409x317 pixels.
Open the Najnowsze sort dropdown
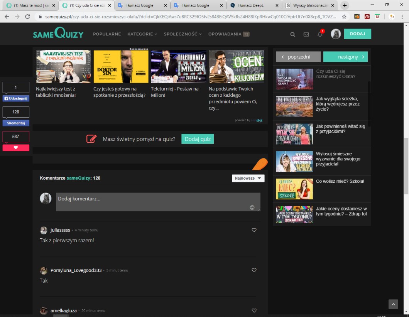(248, 178)
